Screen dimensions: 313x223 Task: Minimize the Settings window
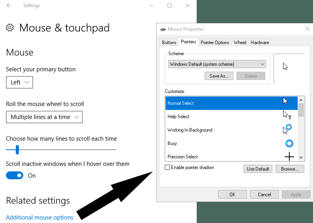coord(151,6)
